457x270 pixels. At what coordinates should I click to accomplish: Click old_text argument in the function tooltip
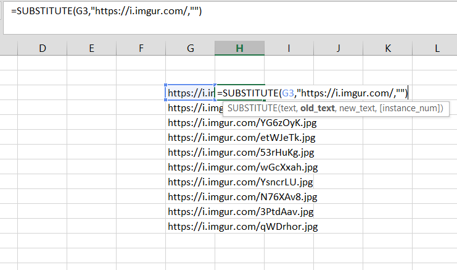(x=318, y=108)
